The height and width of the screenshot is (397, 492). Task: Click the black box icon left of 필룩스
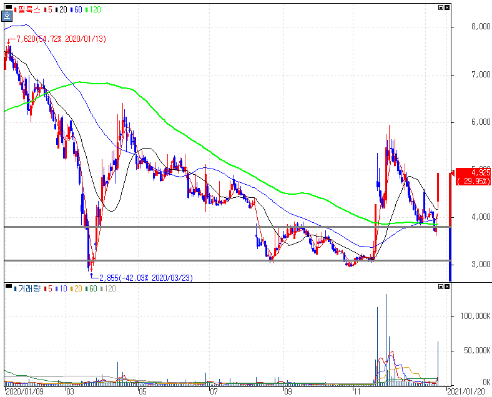point(9,7)
